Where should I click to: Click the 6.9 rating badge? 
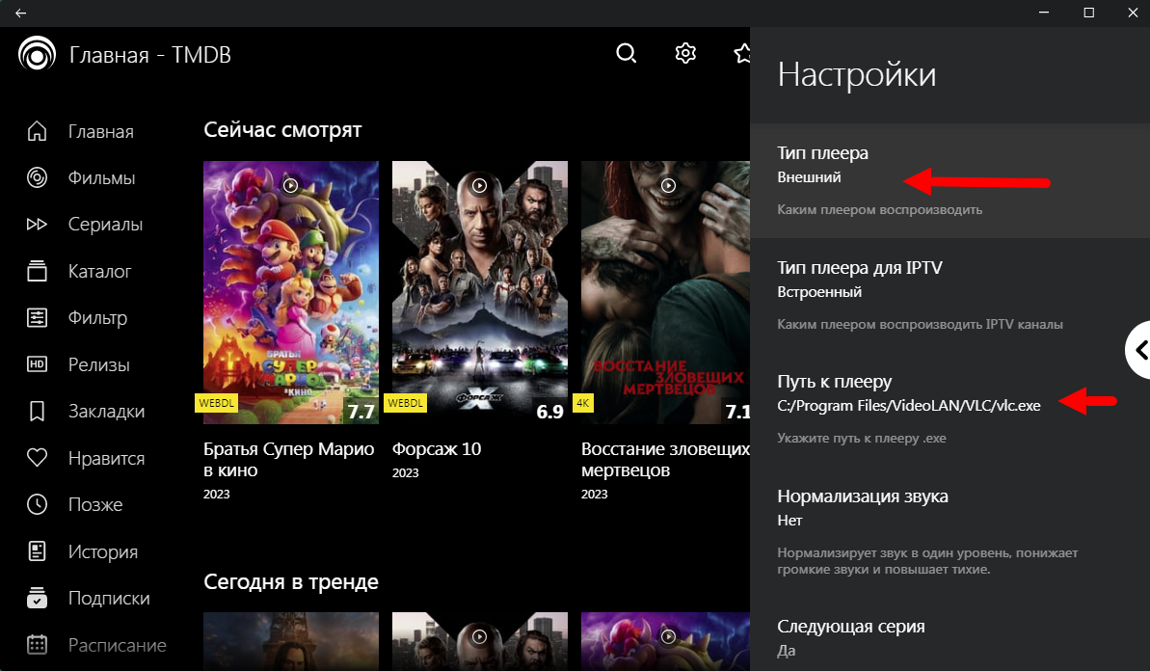tap(550, 412)
